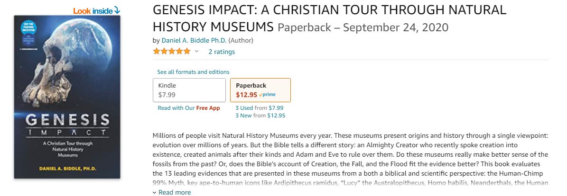Click the $7.99 Kindle price
Viewport: 567px width, 196px height.
167,95
